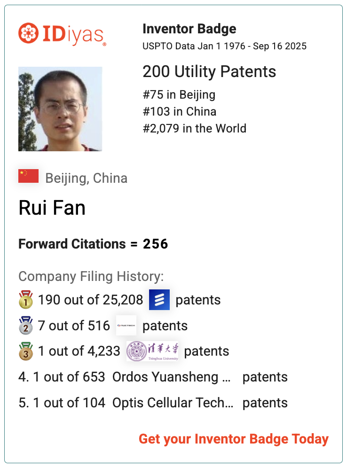Click the IDiyas logo
Image resolution: width=347 pixels, height=467 pixels.
click(x=63, y=34)
